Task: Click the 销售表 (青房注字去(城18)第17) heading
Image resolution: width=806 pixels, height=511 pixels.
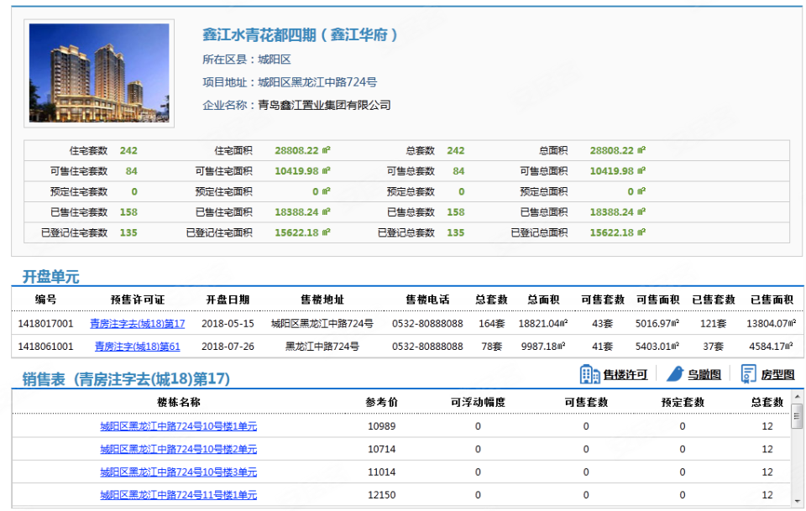Action: pyautogui.click(x=126, y=379)
